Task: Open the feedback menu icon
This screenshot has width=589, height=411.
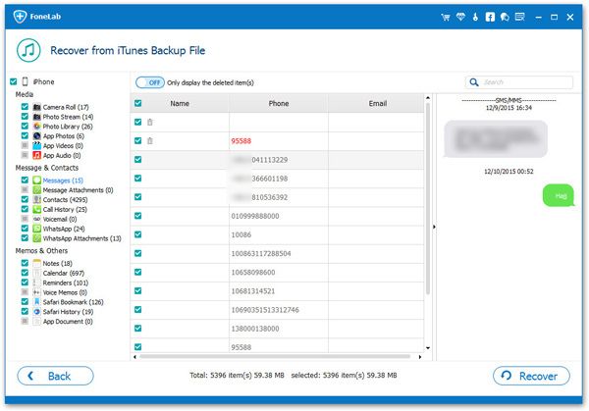Action: (520, 17)
